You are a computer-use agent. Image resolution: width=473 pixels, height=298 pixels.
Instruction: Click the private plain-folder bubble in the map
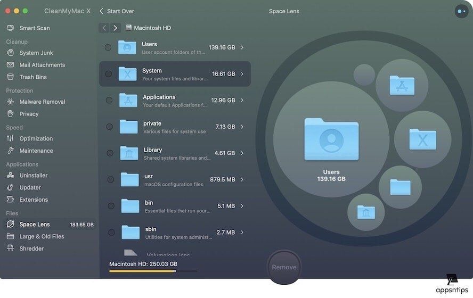[x=401, y=187]
